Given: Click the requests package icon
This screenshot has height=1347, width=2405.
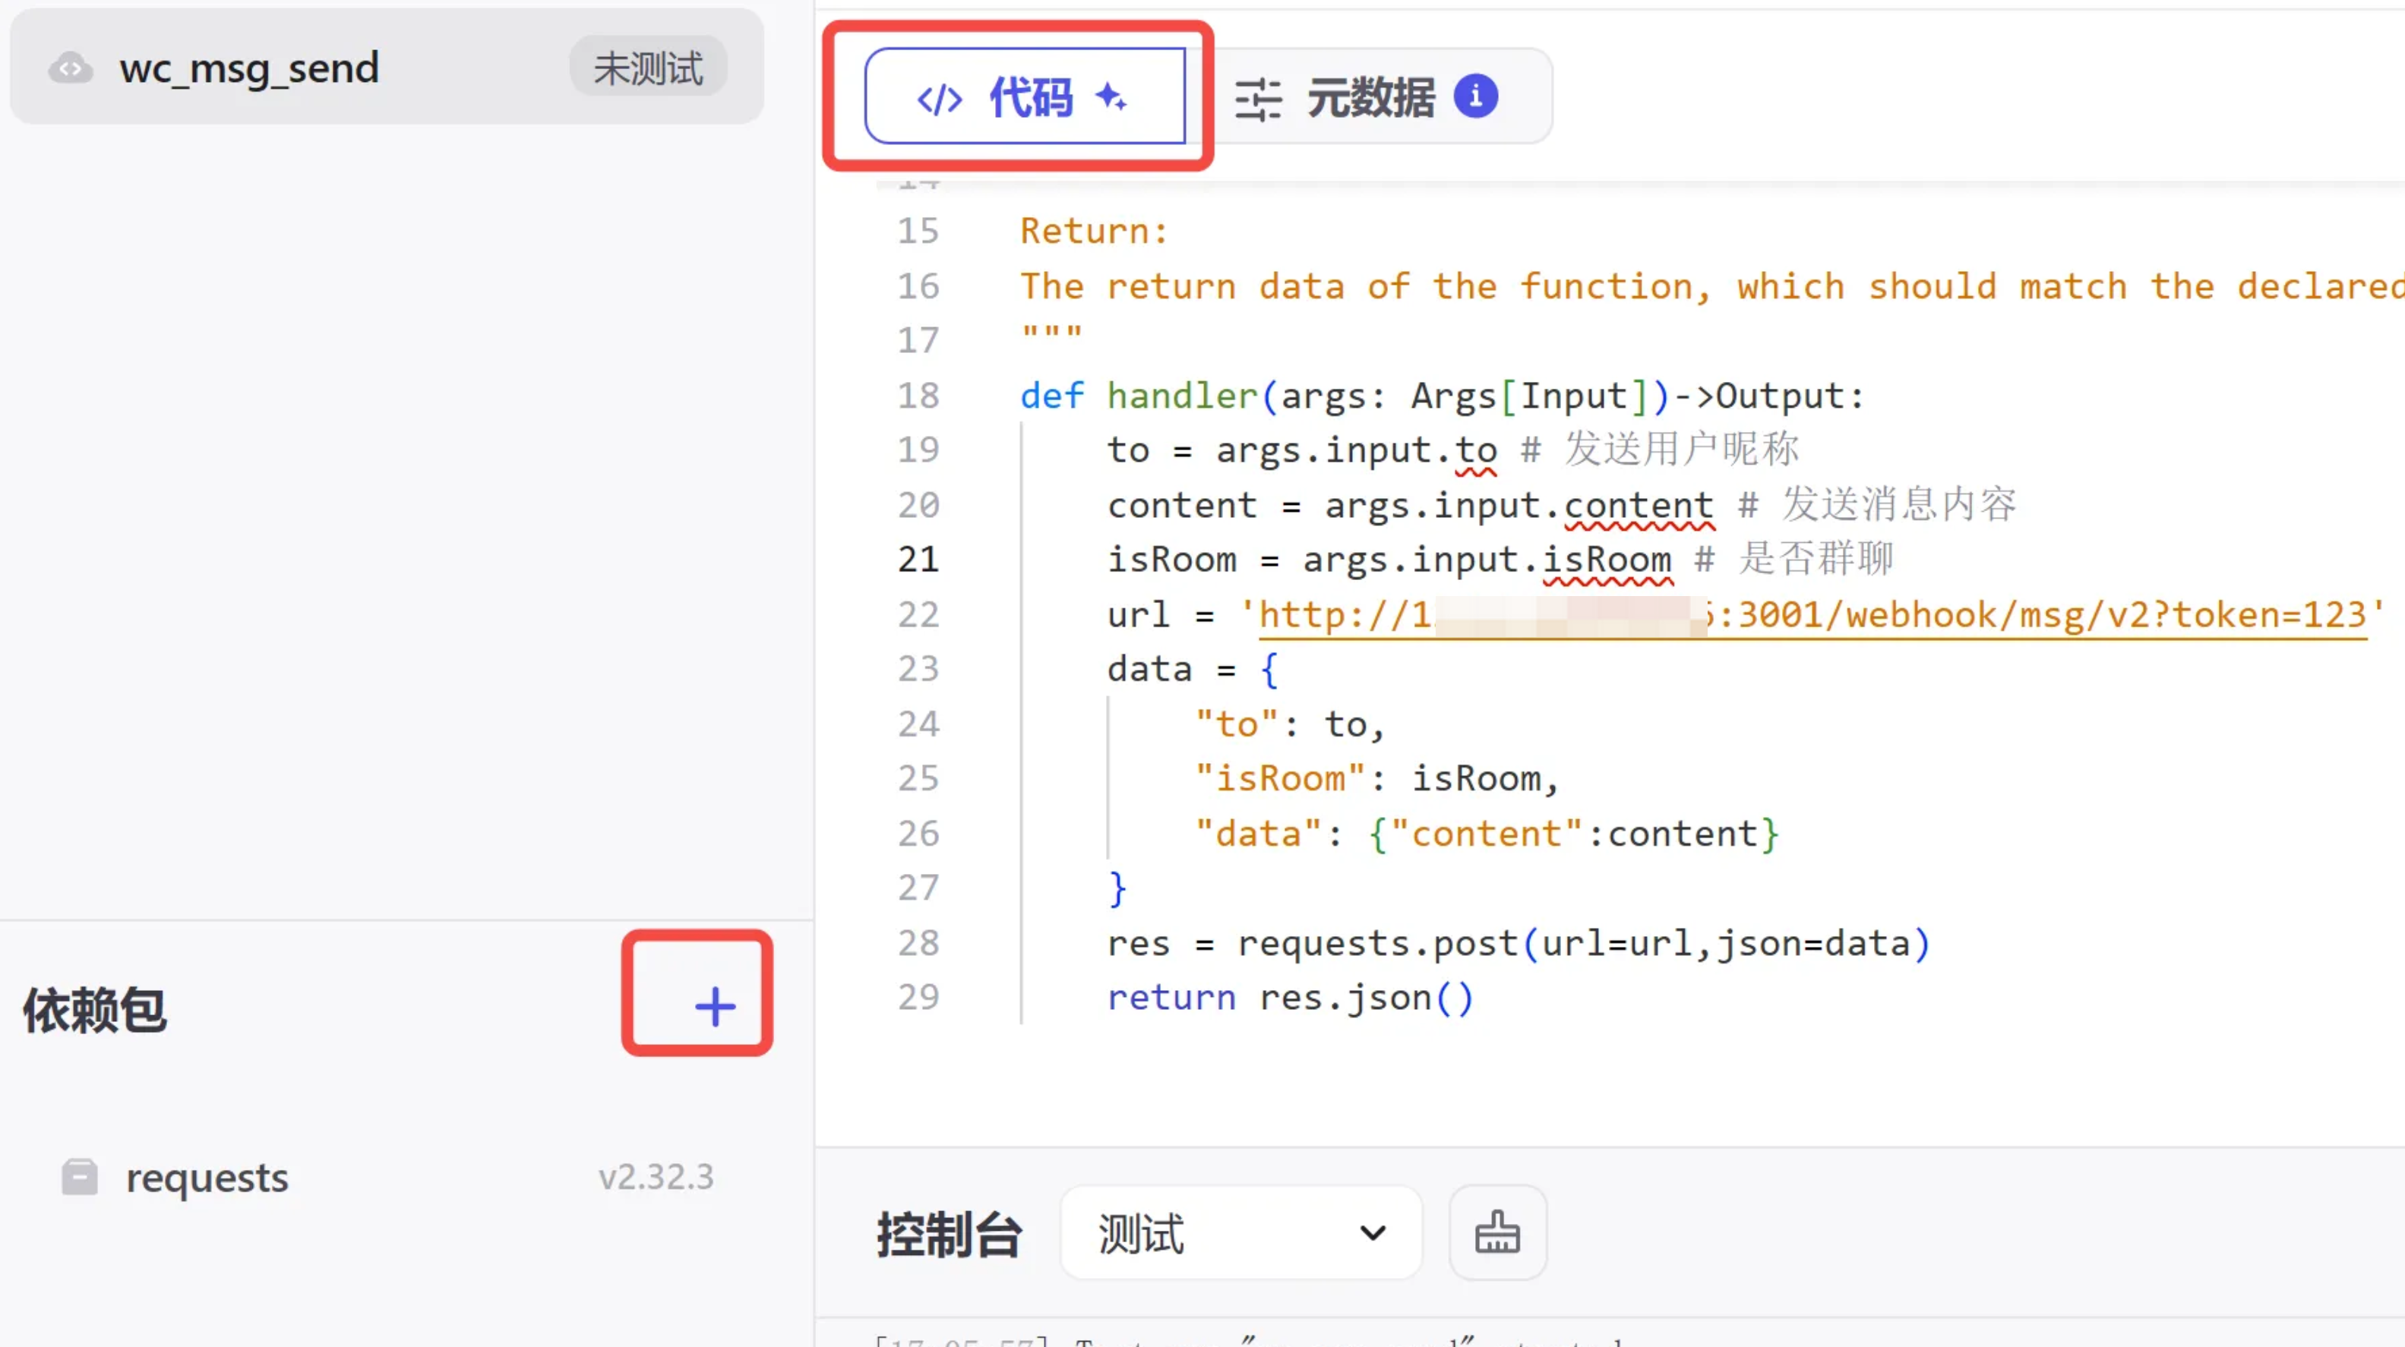Looking at the screenshot, I should tap(79, 1176).
